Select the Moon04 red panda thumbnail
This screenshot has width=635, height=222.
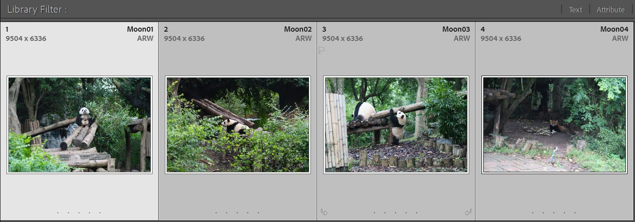pyautogui.click(x=555, y=125)
